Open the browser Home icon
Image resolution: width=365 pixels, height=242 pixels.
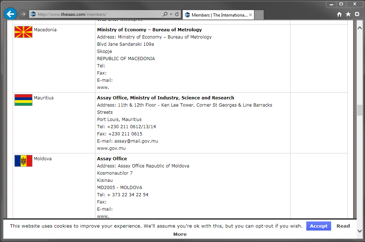coord(339,14)
